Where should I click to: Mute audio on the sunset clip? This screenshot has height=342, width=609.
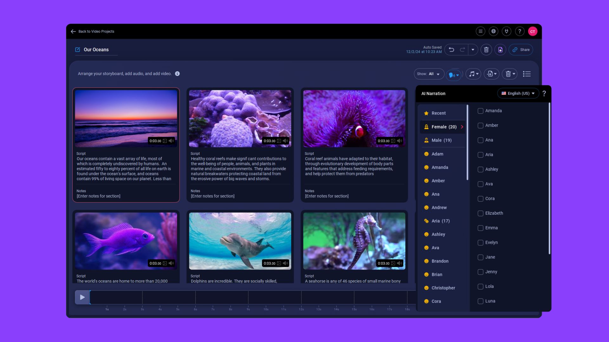pos(171,141)
